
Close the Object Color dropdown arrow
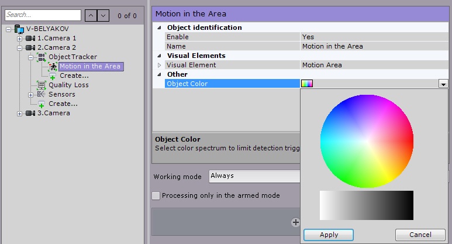443,84
